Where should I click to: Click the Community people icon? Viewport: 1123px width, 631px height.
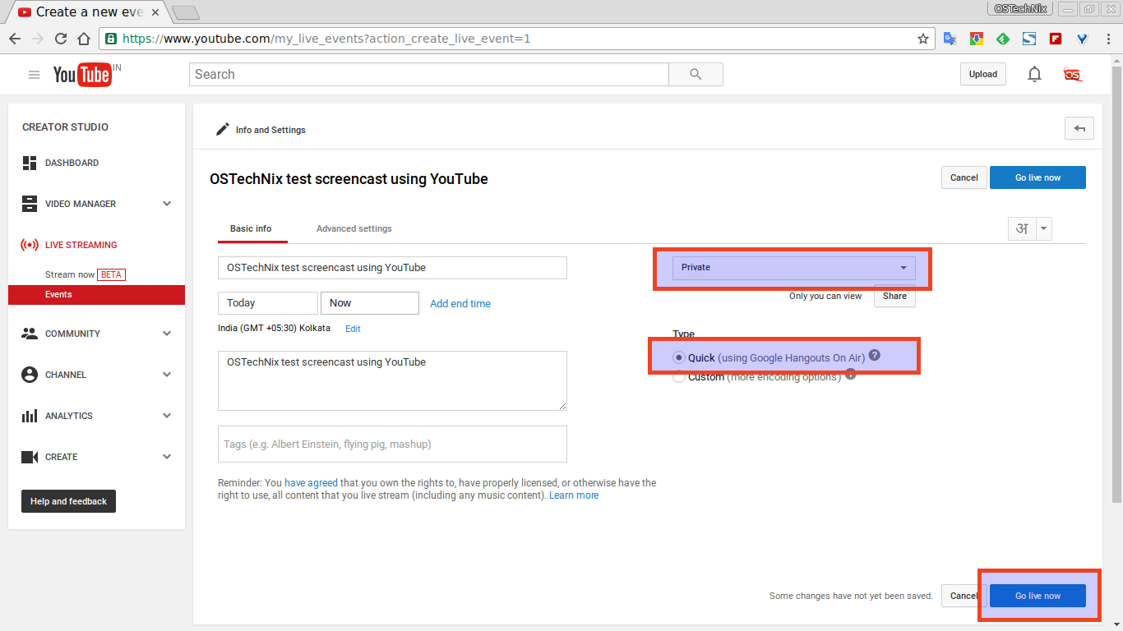pos(30,334)
